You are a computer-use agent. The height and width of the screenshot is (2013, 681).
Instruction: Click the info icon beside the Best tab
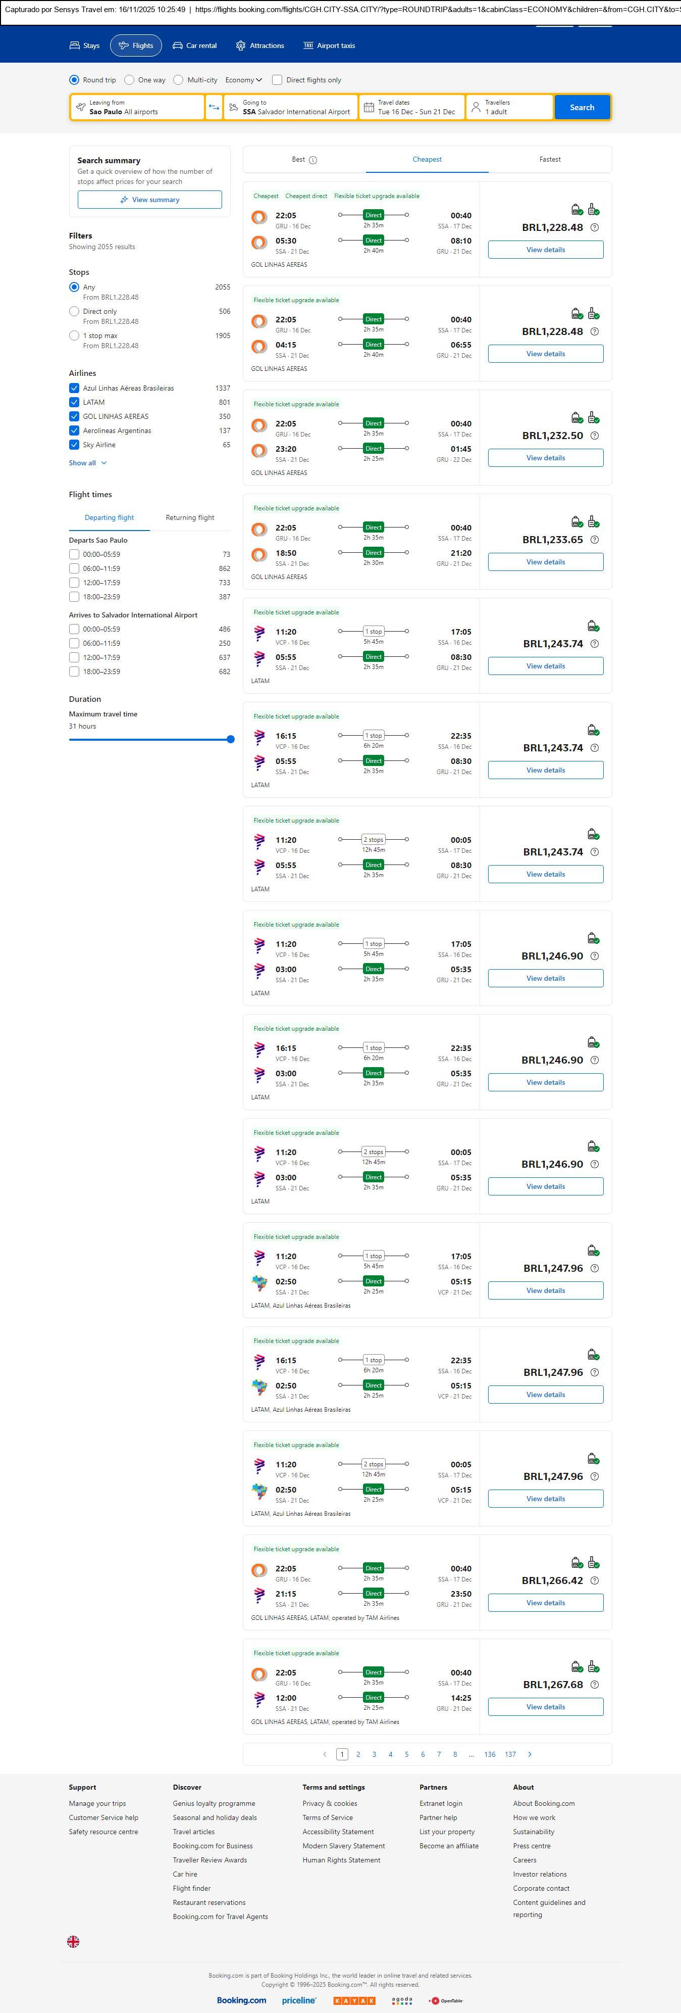coord(313,160)
